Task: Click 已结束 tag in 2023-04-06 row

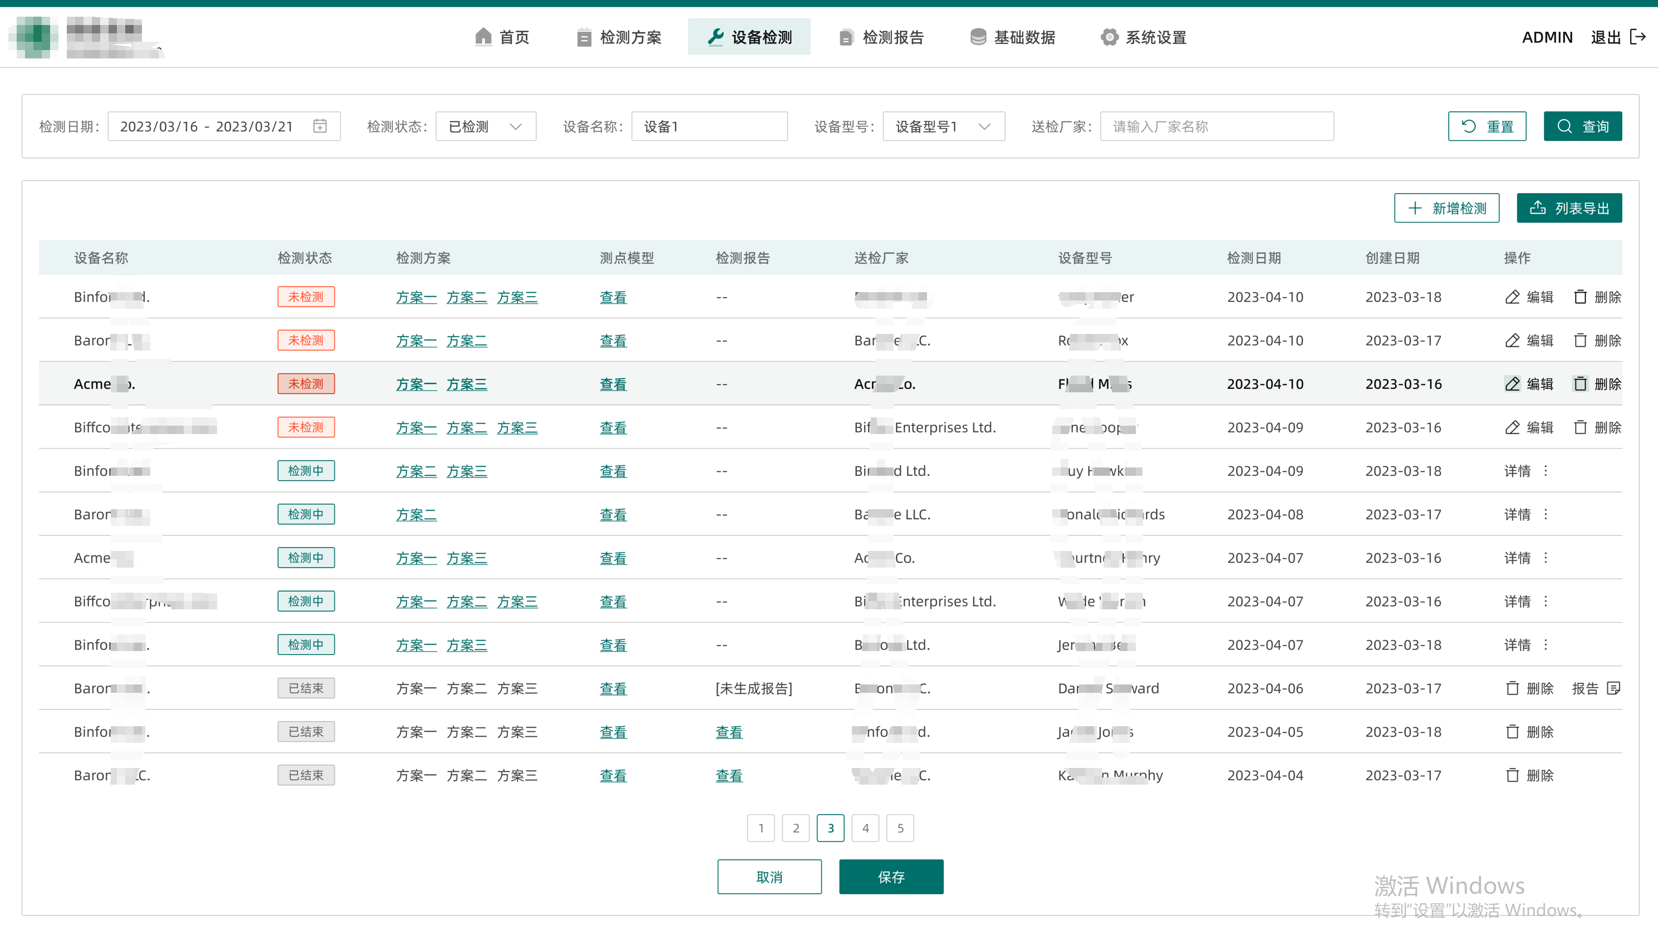Action: tap(306, 688)
